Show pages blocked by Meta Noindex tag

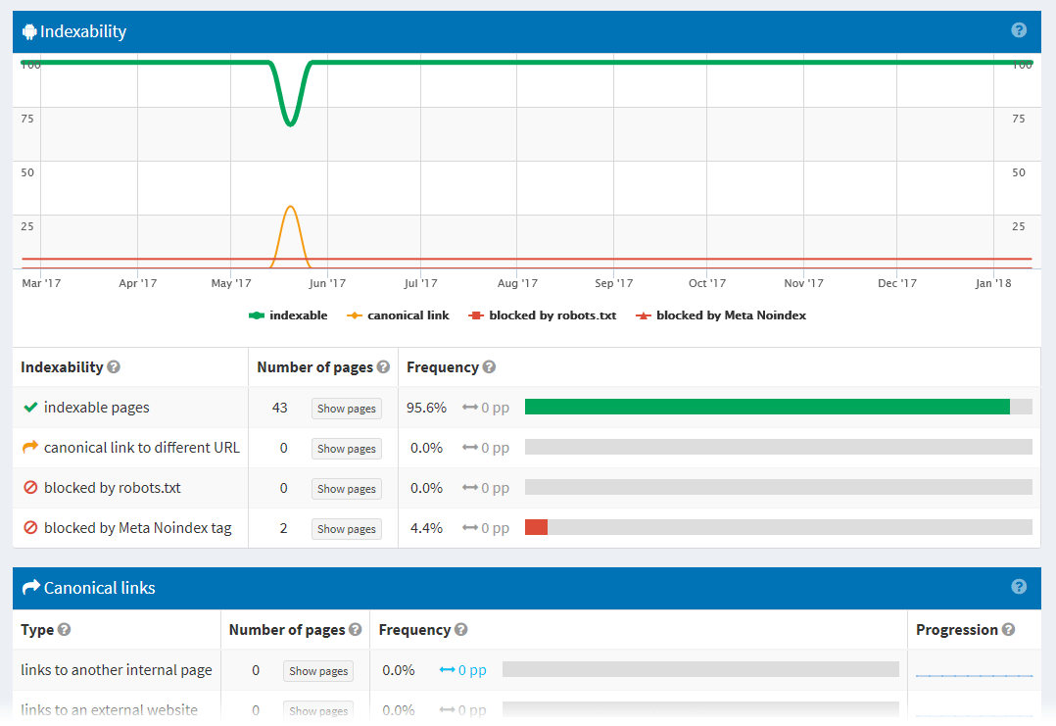(x=346, y=528)
